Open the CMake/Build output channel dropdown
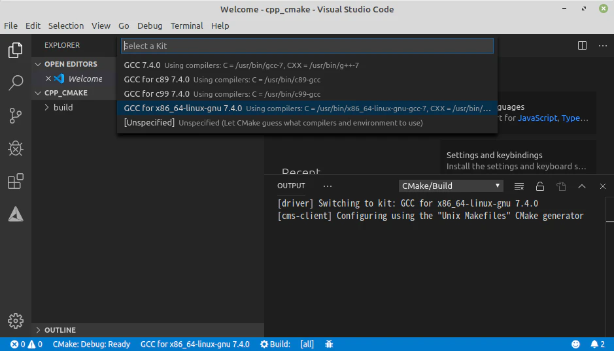 pyautogui.click(x=451, y=186)
